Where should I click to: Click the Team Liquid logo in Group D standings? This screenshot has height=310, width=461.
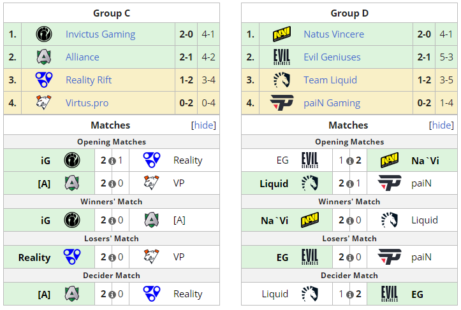point(282,80)
